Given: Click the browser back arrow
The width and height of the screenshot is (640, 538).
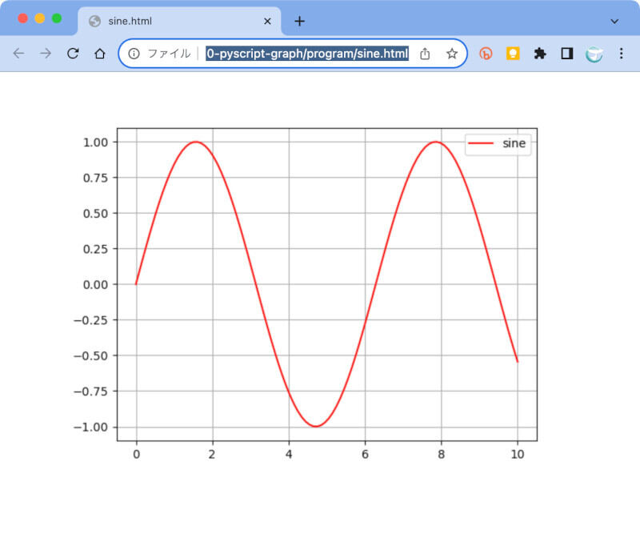Looking at the screenshot, I should coord(18,54).
